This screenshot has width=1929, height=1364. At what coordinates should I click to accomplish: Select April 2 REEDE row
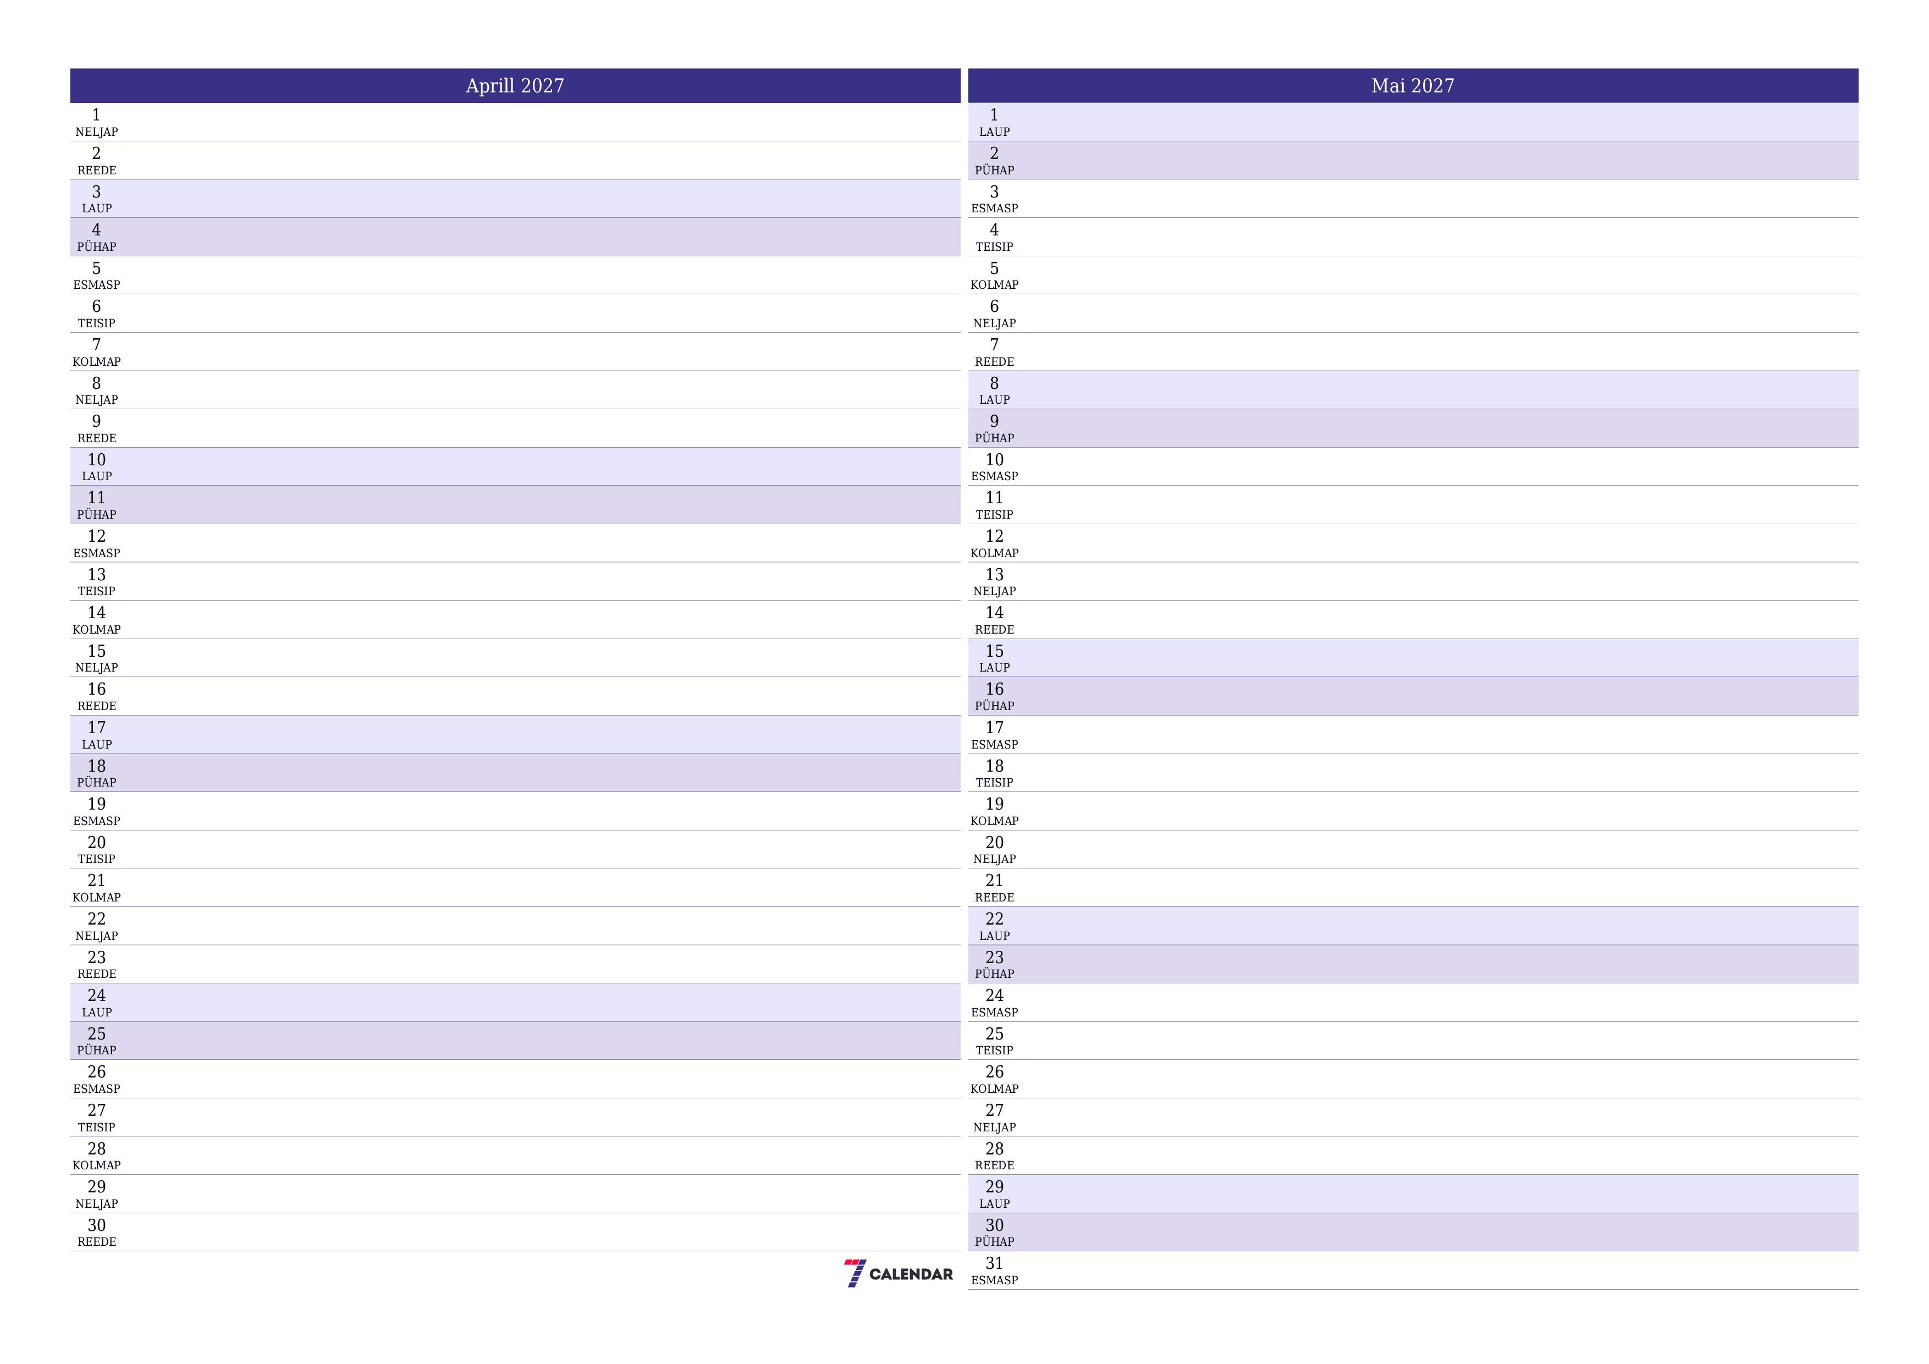[x=515, y=161]
